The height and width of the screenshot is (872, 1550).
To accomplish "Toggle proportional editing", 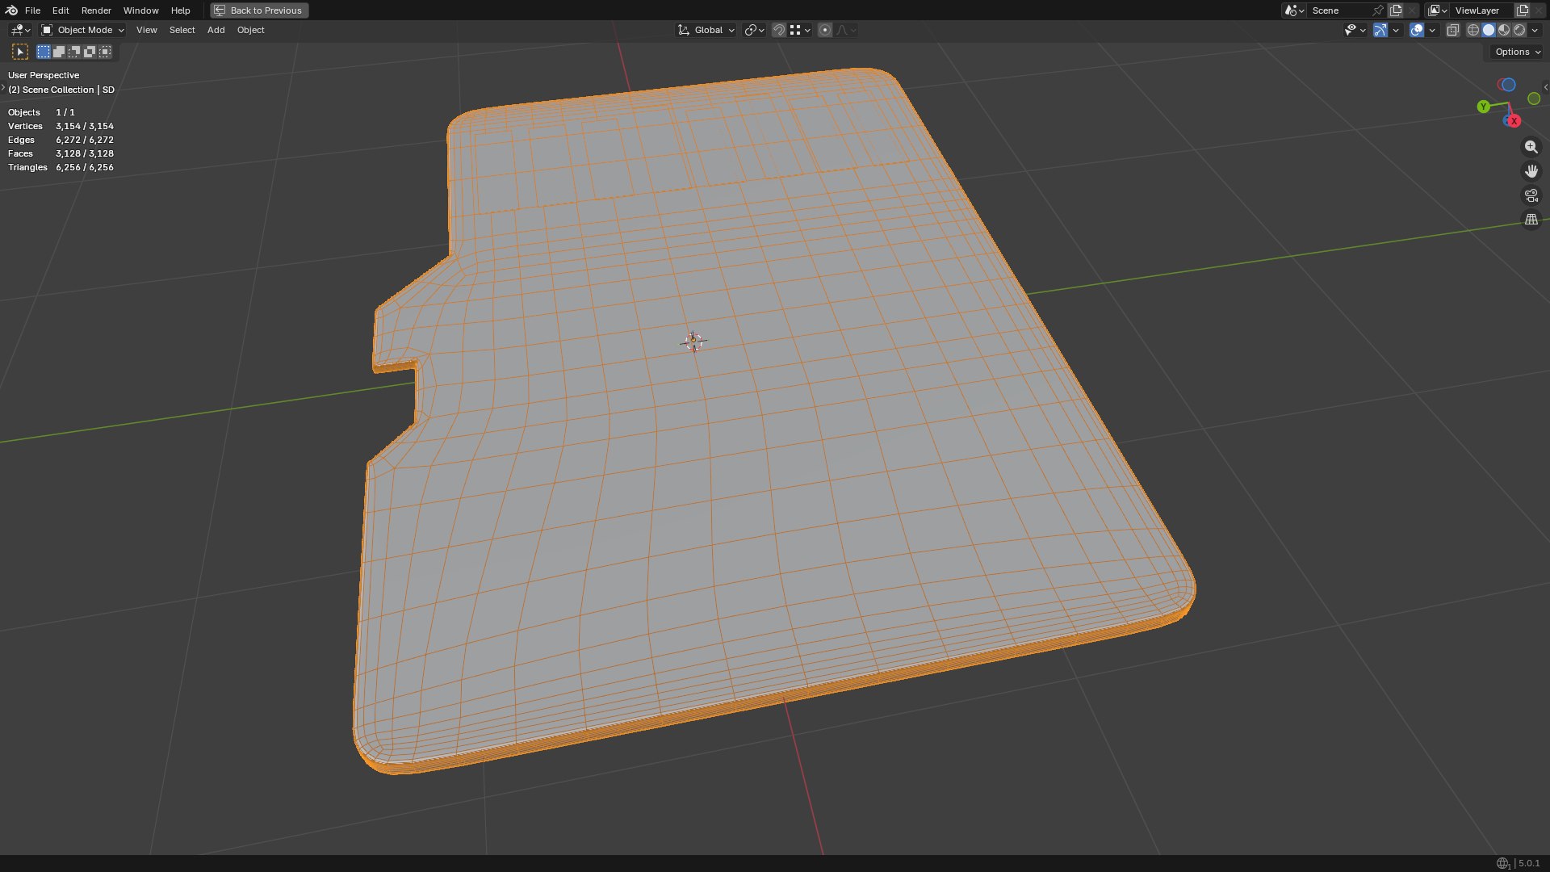I will click(x=825, y=30).
